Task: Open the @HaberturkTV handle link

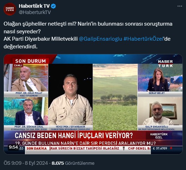Action: [35, 12]
